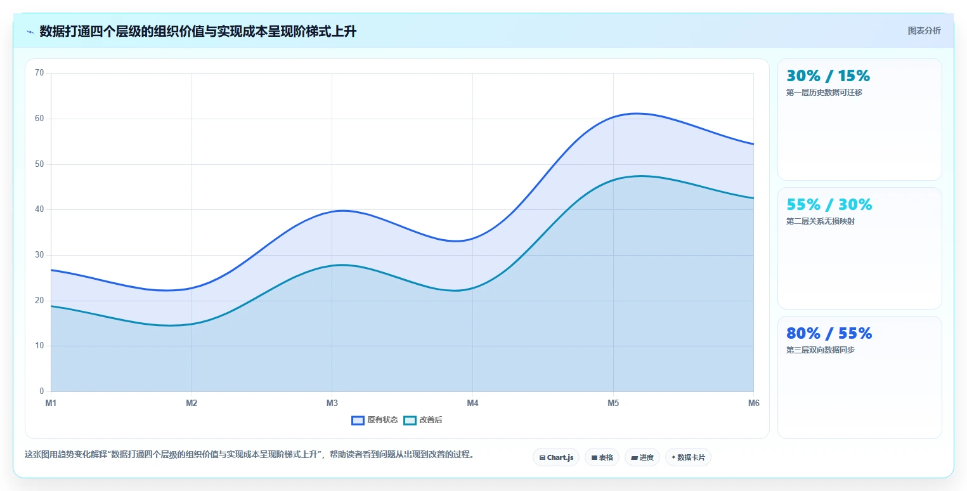This screenshot has width=967, height=491.
Task: Click the 图表分析 label in header
Action: [924, 30]
